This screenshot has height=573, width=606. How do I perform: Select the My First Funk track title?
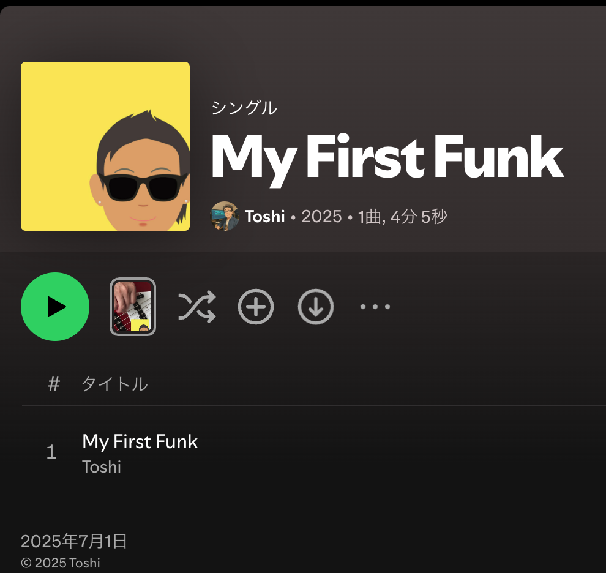(x=140, y=442)
